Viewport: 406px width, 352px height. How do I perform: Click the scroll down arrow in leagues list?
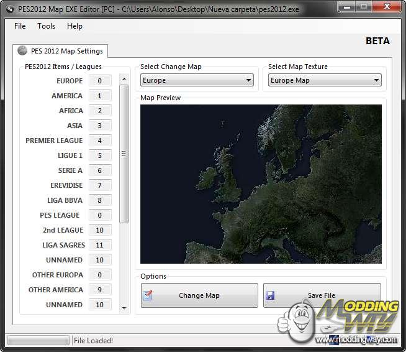point(124,308)
